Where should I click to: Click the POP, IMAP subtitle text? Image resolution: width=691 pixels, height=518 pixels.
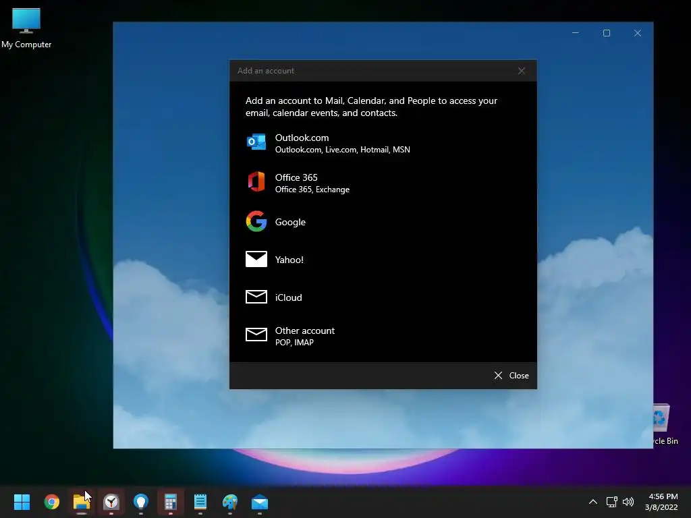(x=294, y=342)
